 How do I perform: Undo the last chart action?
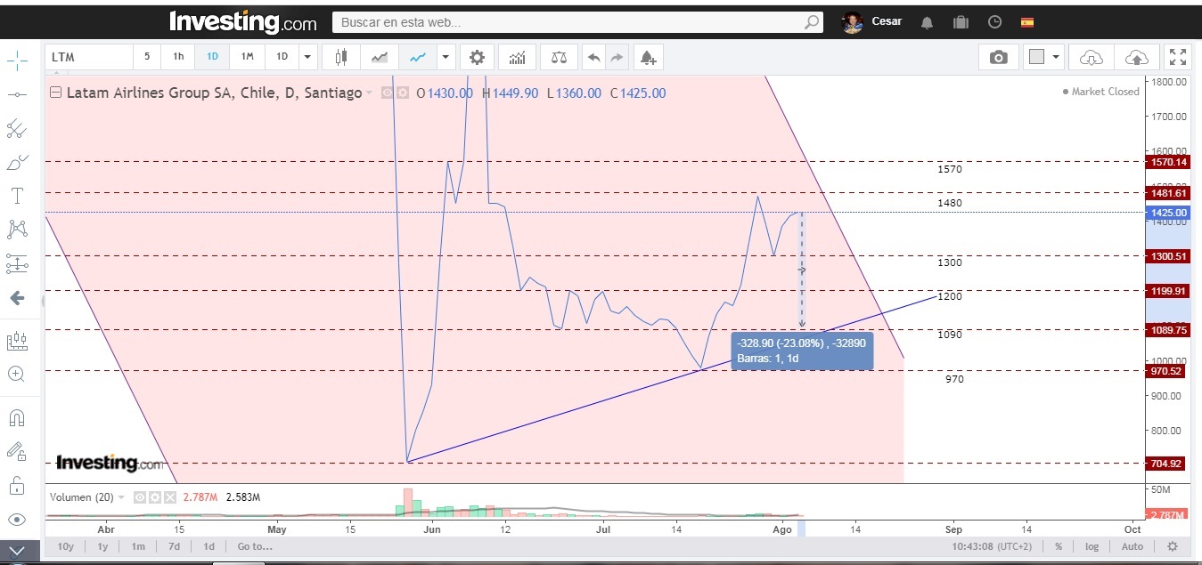tap(593, 57)
